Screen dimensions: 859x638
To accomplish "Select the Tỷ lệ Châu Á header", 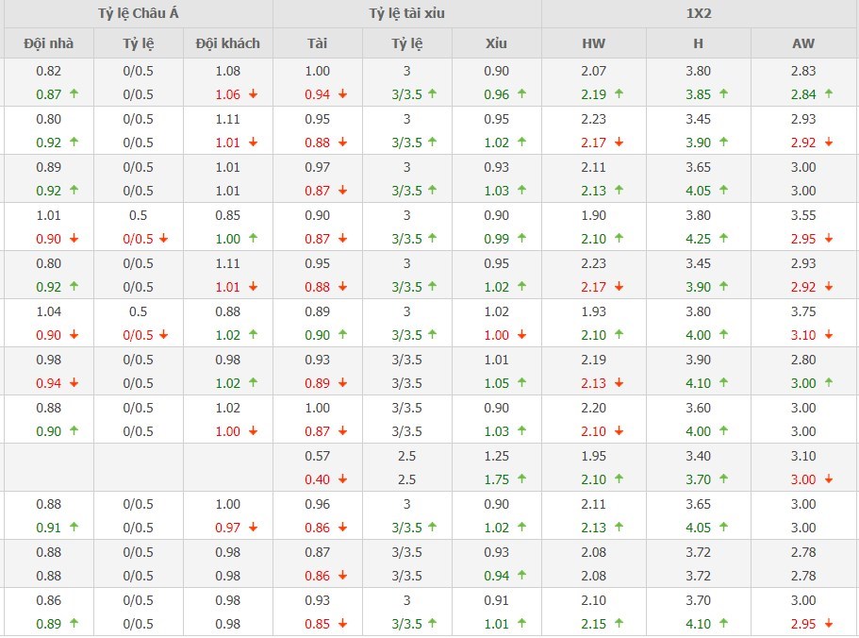I will tap(137, 14).
